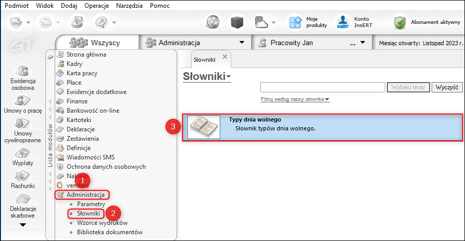Screen dimensions: 465x241
Task: Open Ewidencja osobowa in the sidebar
Action: 23,77
